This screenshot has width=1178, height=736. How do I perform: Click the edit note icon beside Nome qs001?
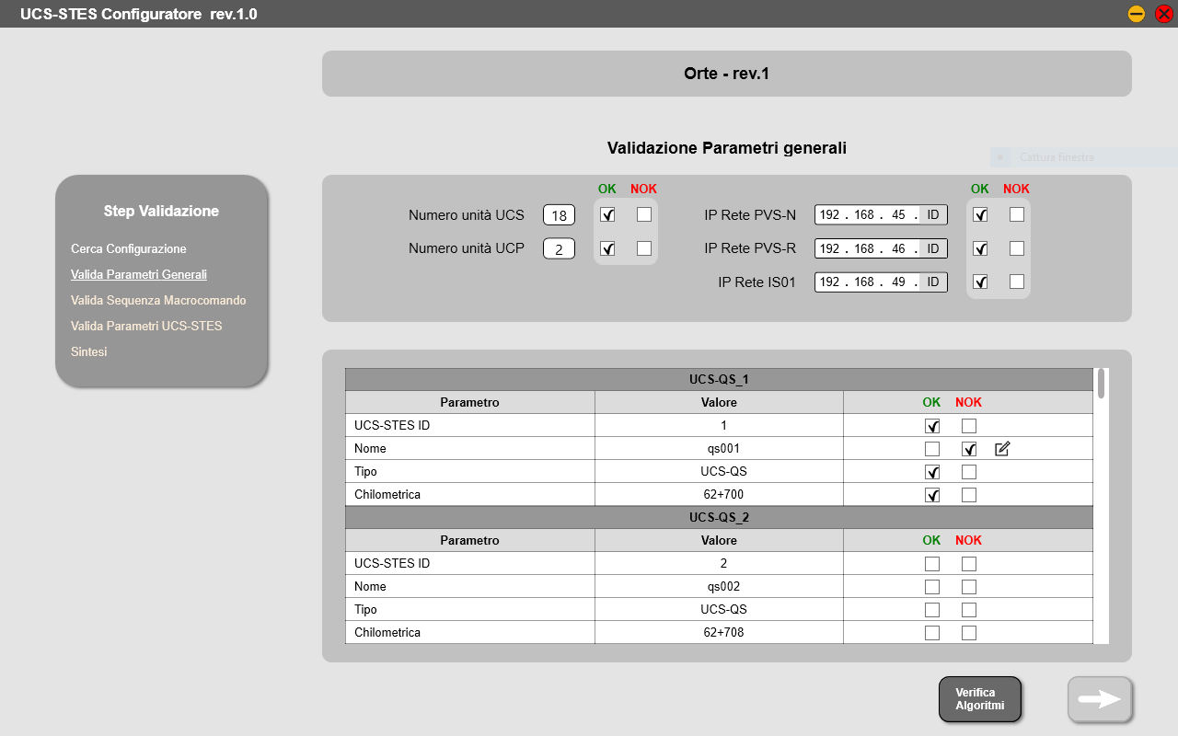point(1002,449)
